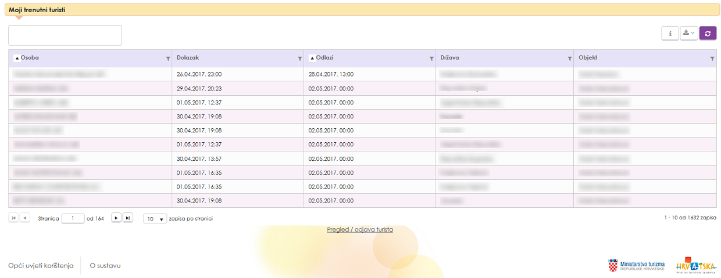Open the Pregled / odjava turista link
The image size is (721, 278).
pyautogui.click(x=360, y=229)
